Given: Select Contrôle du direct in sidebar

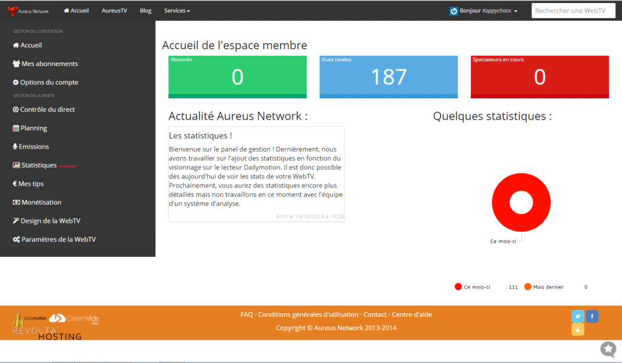Looking at the screenshot, I should (47, 110).
